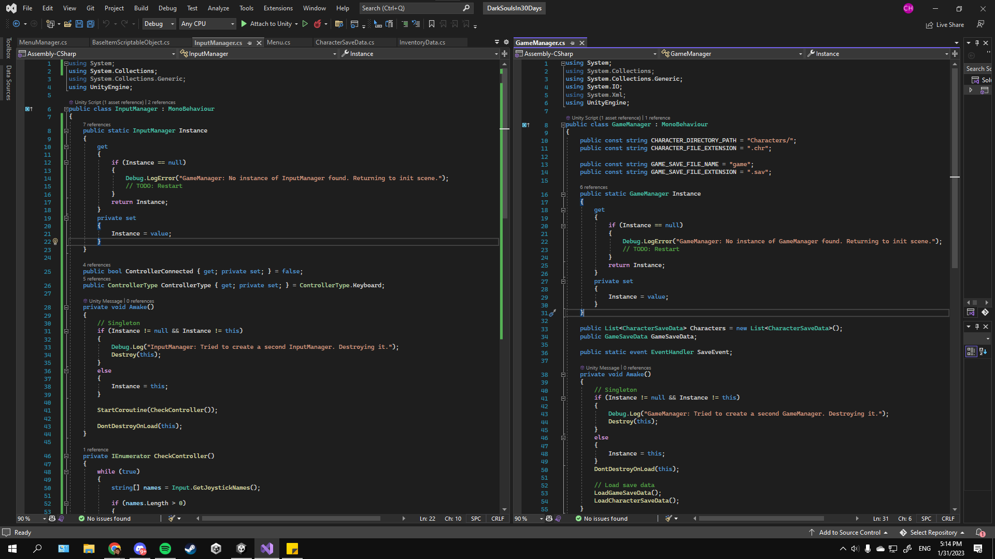Open the Any CPU platform dropdown
This screenshot has height=559, width=995.
[207, 24]
